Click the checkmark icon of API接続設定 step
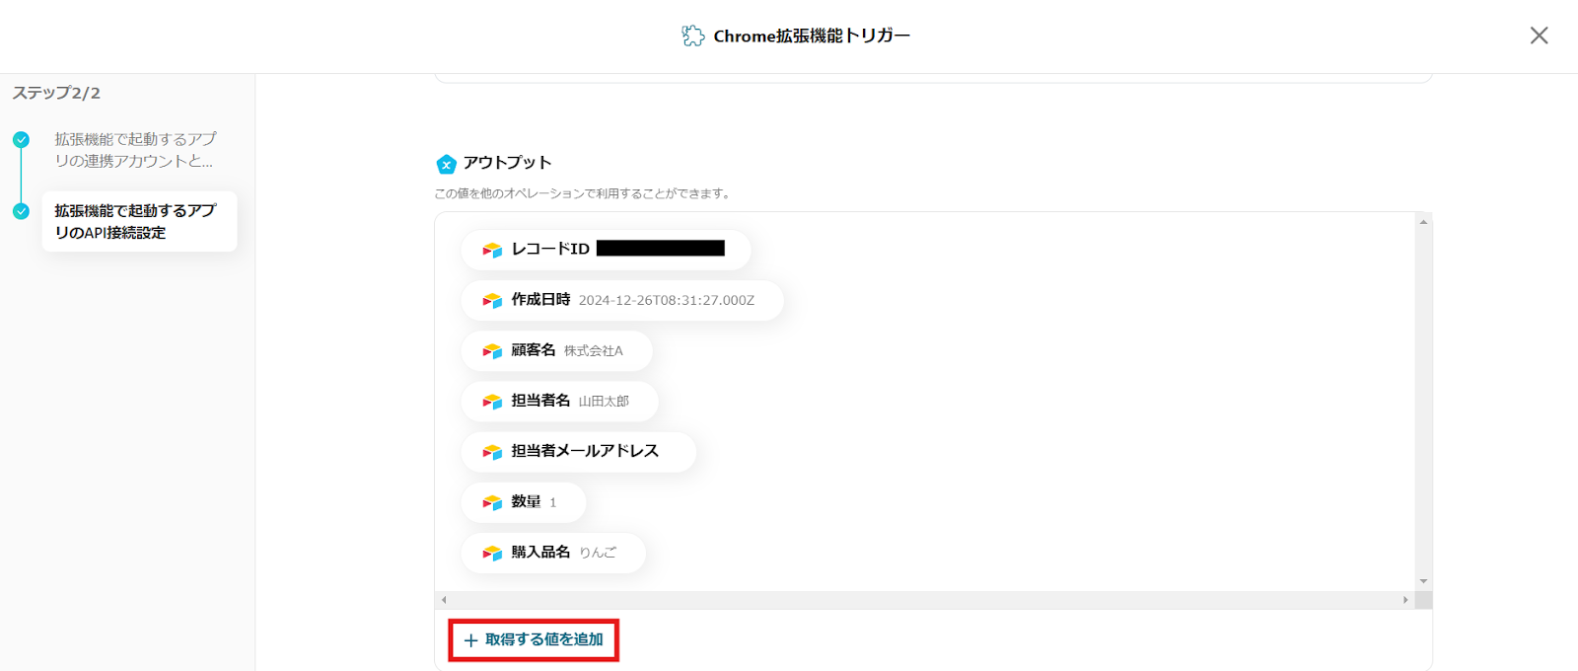This screenshot has width=1578, height=671. tap(21, 211)
